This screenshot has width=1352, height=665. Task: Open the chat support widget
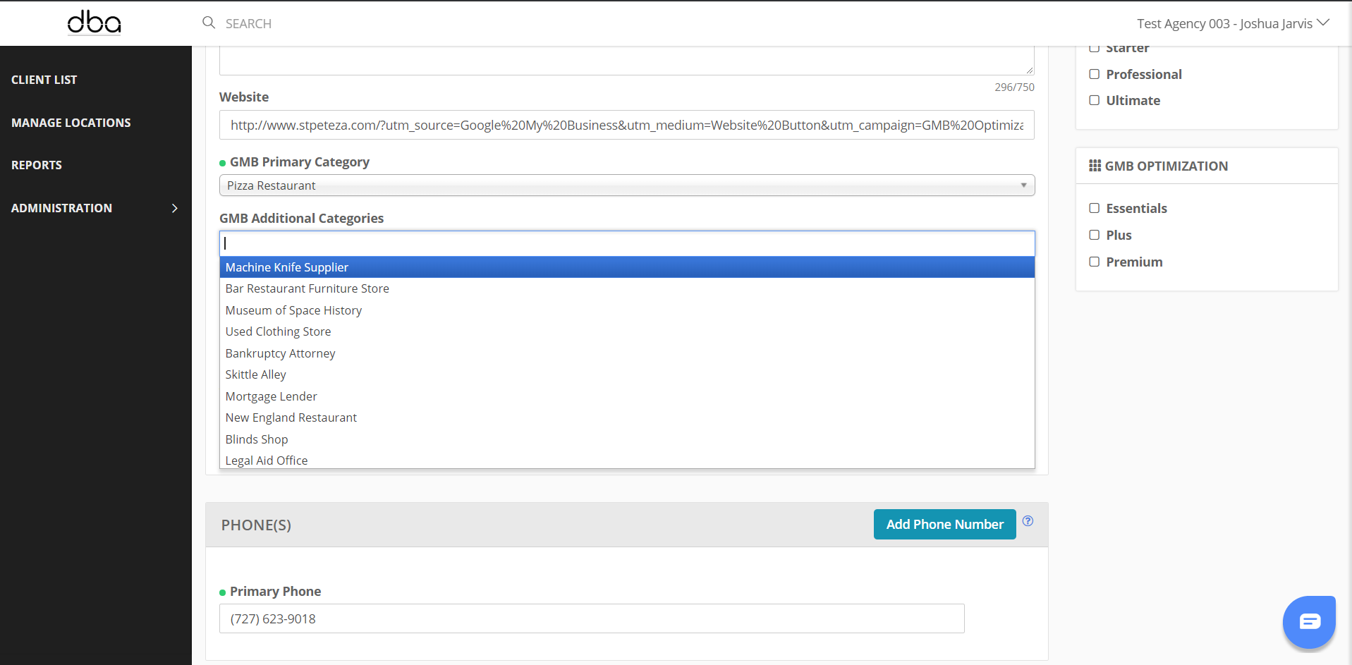(1309, 621)
